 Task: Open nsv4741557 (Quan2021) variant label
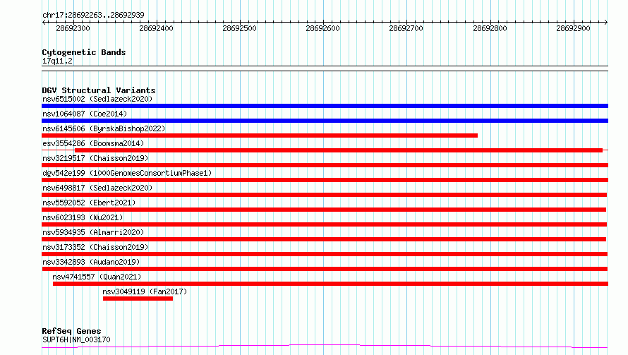click(x=97, y=277)
